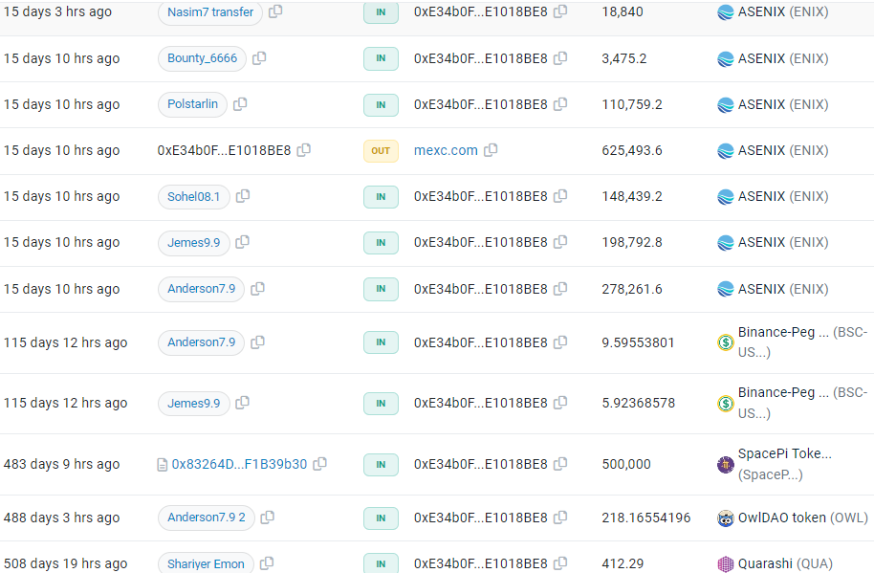
Task: Copy recipient address in the 148,439.2 row
Action: [560, 196]
